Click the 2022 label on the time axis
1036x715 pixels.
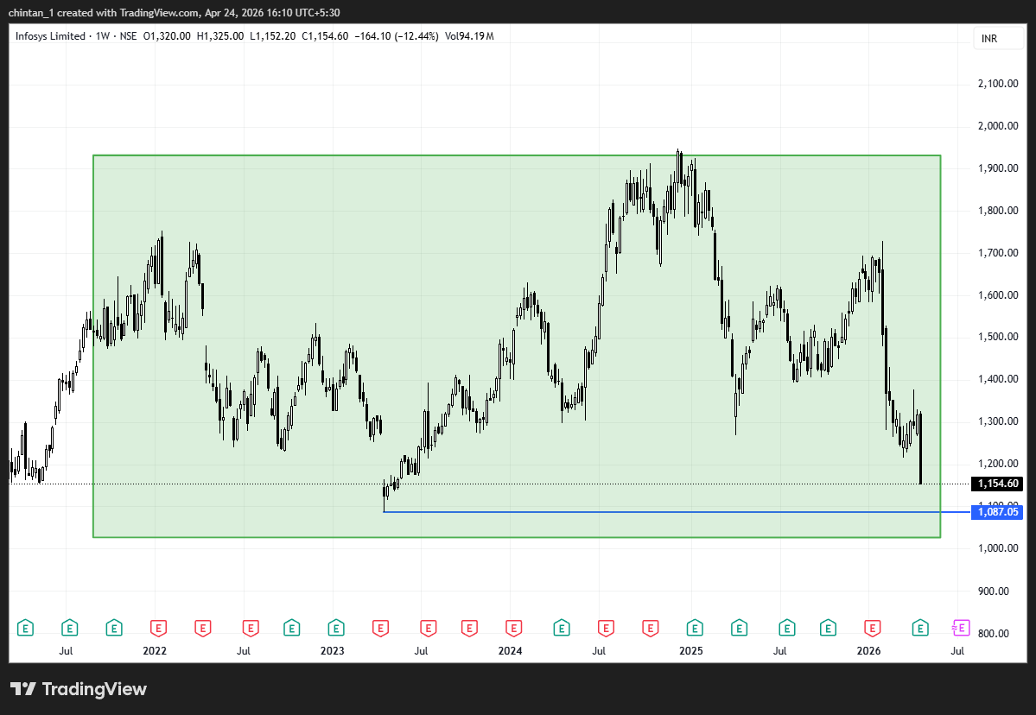point(155,651)
